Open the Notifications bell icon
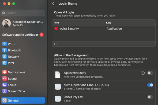 click(x=5, y=72)
